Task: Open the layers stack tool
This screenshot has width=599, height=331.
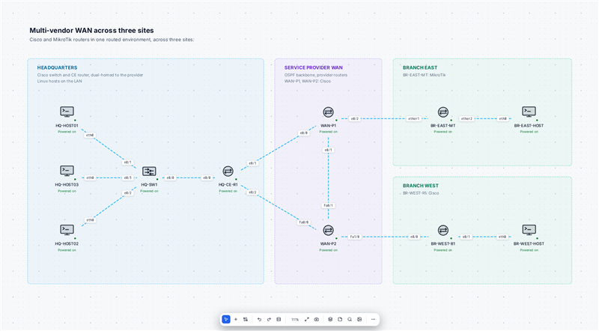Action: point(330,319)
